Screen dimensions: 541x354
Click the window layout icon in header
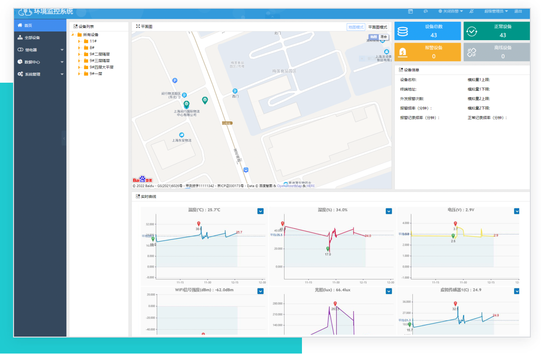pos(410,11)
